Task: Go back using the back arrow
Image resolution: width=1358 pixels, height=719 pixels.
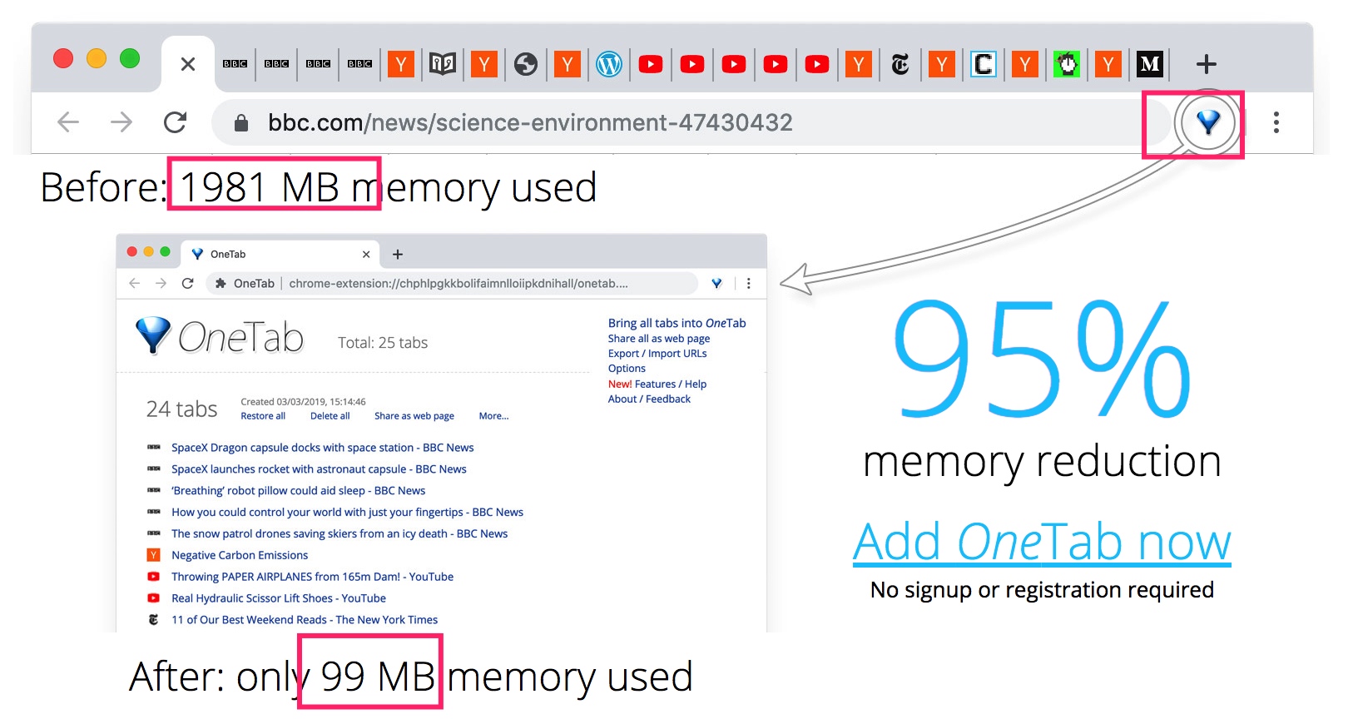Action: (x=68, y=123)
